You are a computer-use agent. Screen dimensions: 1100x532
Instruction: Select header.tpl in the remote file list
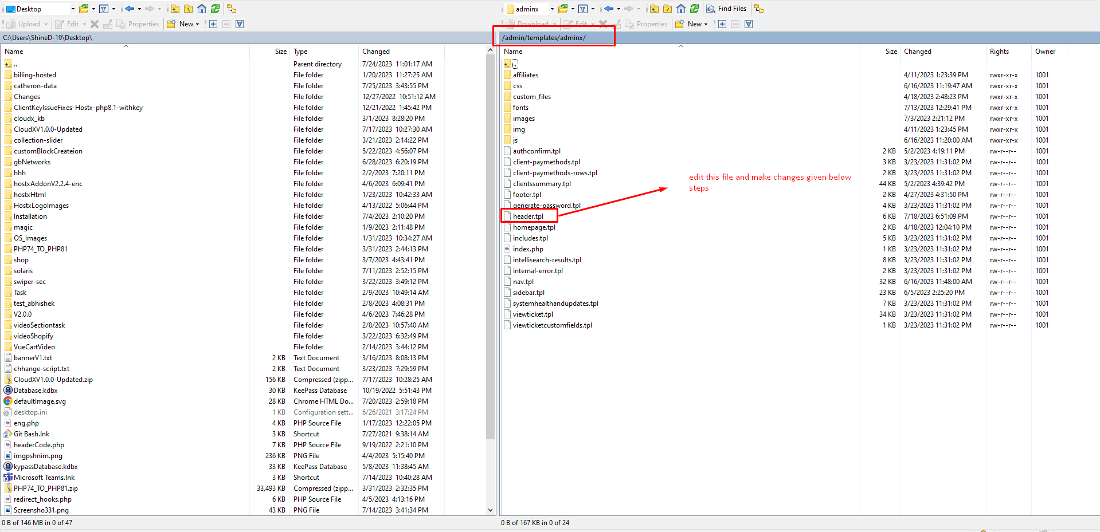pyautogui.click(x=528, y=216)
